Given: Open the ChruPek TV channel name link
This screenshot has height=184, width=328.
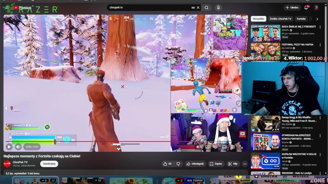Looking at the screenshot, I should [x=20, y=162].
